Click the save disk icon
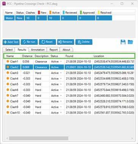This screenshot has height=144, width=138. (123, 42)
